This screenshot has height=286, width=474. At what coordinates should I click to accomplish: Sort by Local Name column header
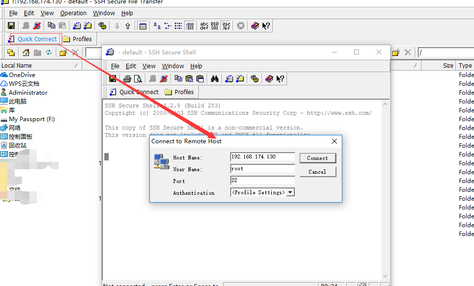(x=41, y=65)
